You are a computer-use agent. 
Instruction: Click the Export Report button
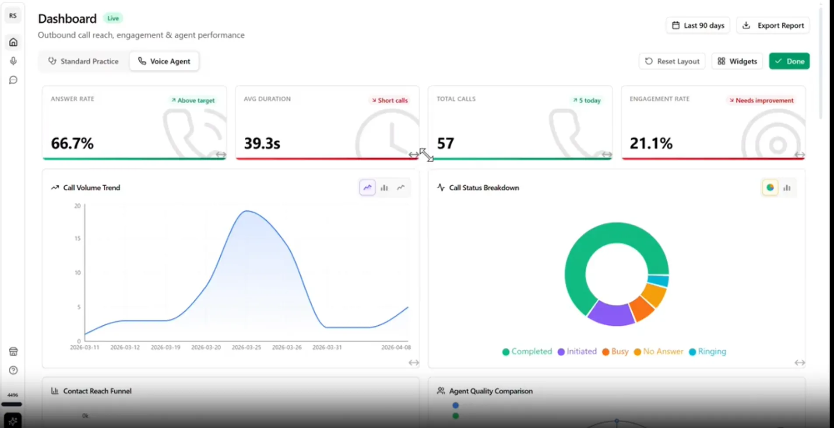coord(773,25)
